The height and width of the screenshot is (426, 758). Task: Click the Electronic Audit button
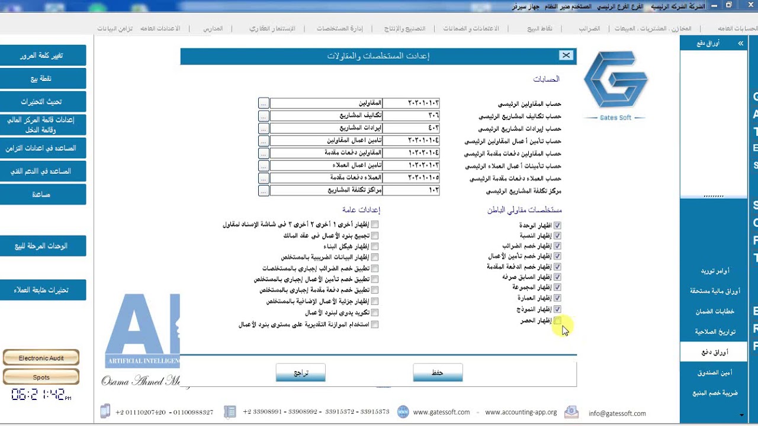[x=41, y=358]
